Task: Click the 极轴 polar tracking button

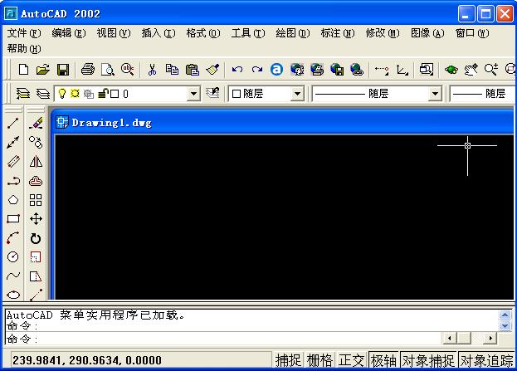Action: [383, 360]
